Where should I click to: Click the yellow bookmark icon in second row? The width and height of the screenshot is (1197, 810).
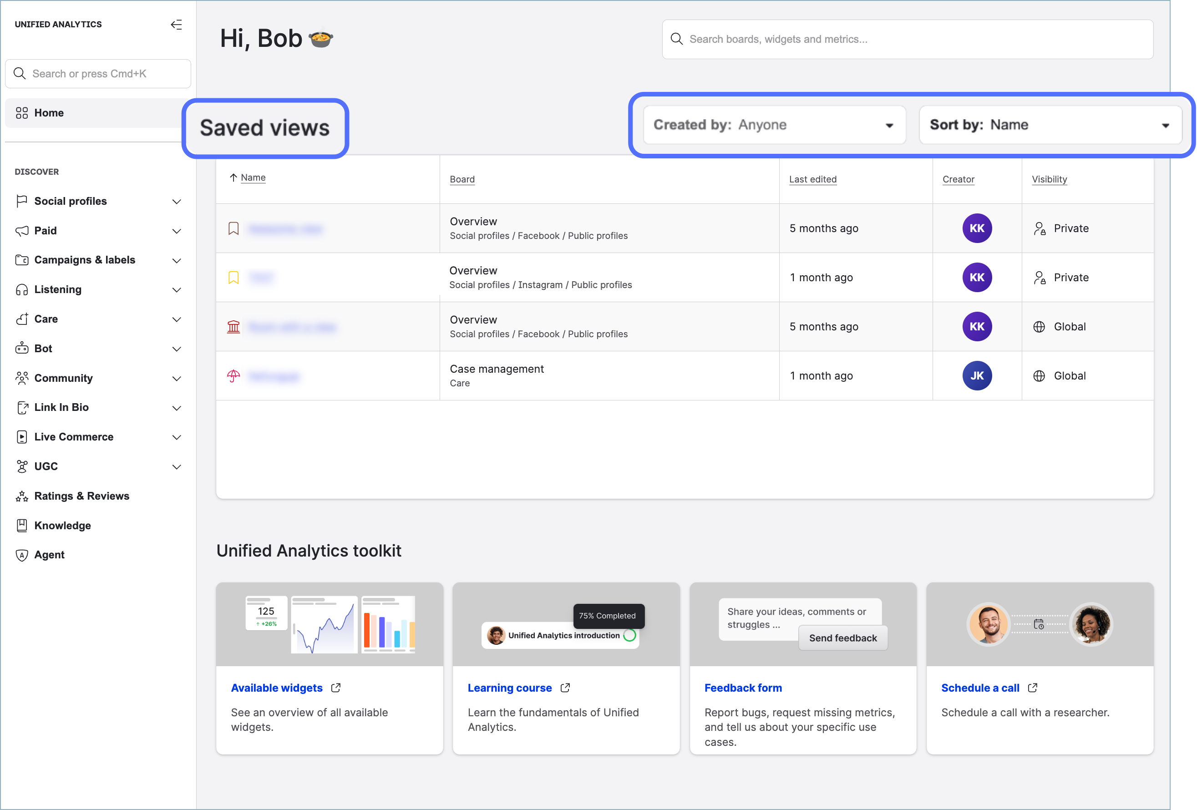click(x=233, y=278)
